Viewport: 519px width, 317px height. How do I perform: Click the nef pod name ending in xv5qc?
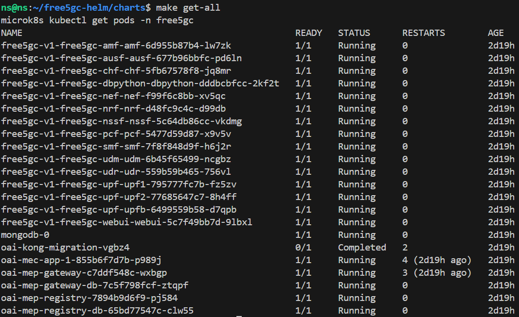click(113, 96)
